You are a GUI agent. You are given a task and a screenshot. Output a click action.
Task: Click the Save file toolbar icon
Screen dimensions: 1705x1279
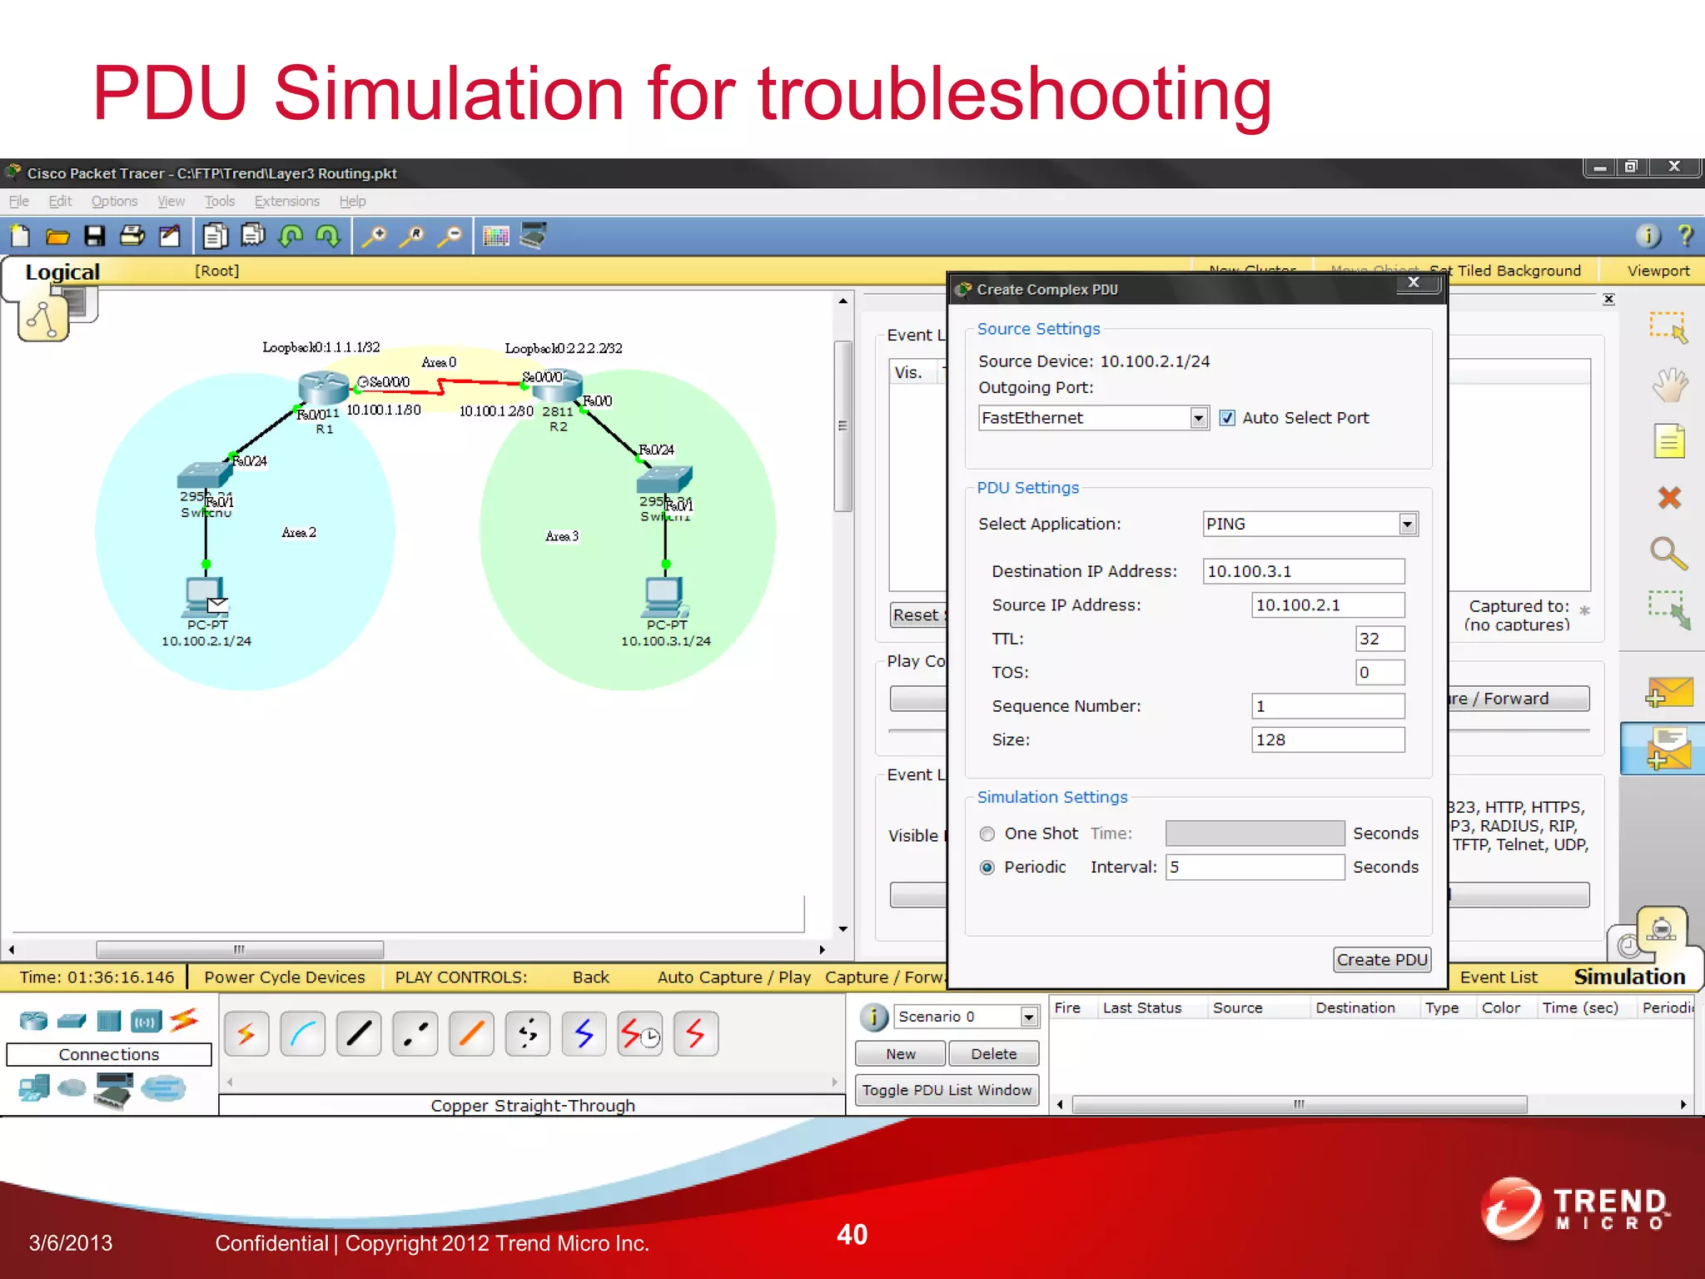94,236
